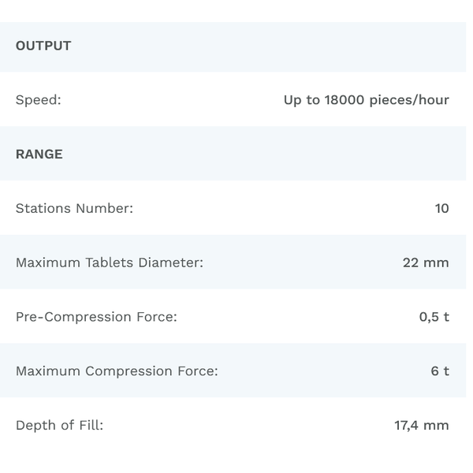Select the Pre-Compression Force label
473x473 pixels.
tap(96, 317)
